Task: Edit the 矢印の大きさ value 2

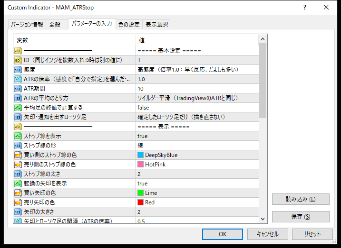Action: (197, 212)
